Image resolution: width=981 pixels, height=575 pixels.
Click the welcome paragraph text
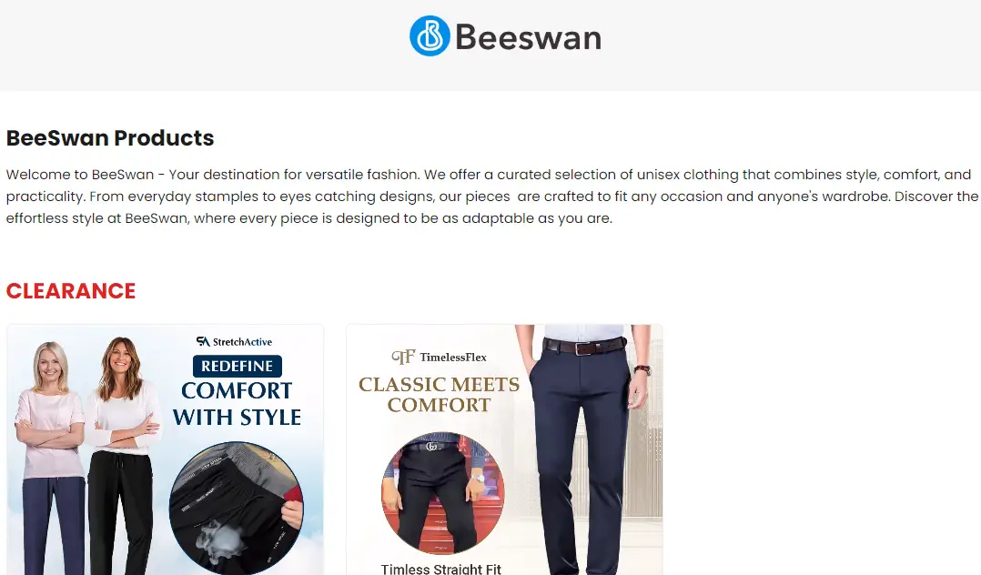(x=491, y=197)
